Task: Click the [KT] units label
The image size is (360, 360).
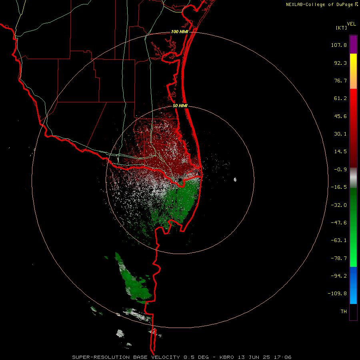Action: click(342, 28)
